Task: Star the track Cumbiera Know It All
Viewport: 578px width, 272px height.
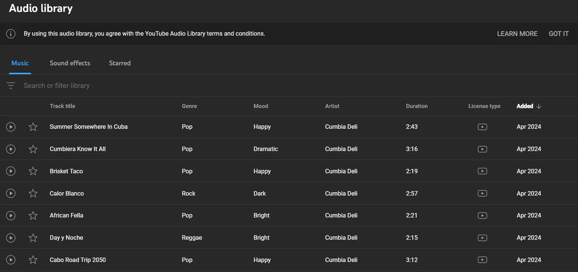Action: tap(33, 149)
